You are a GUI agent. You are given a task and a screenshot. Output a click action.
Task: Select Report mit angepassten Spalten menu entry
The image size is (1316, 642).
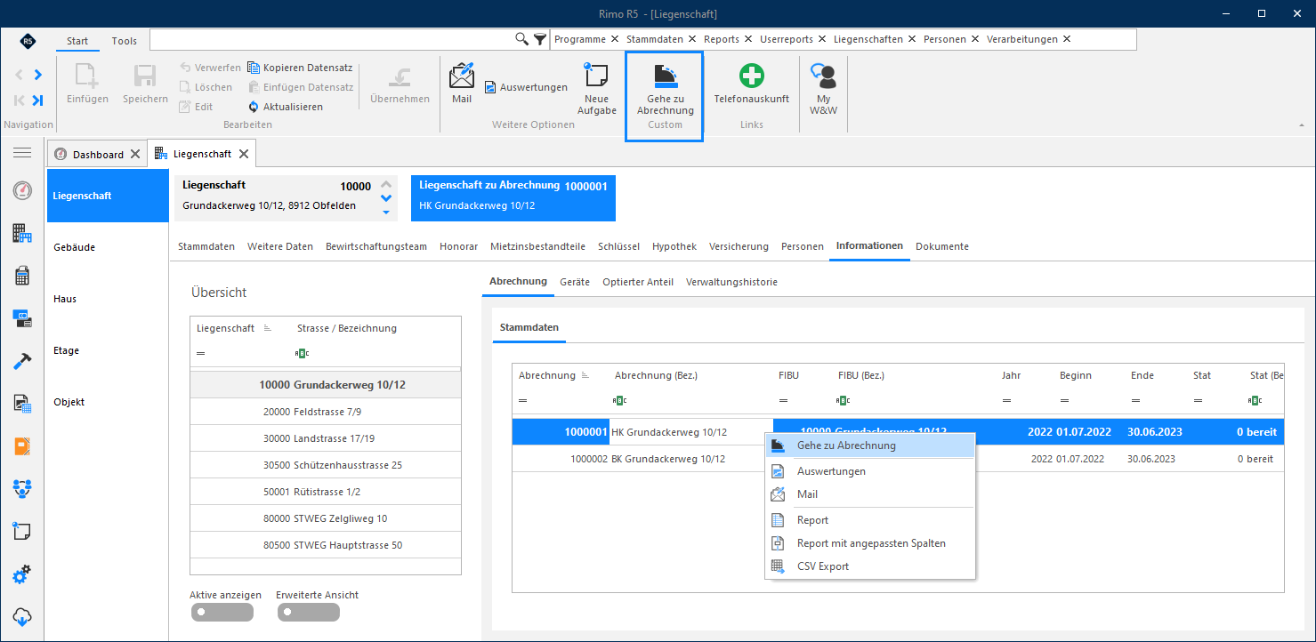(x=870, y=543)
